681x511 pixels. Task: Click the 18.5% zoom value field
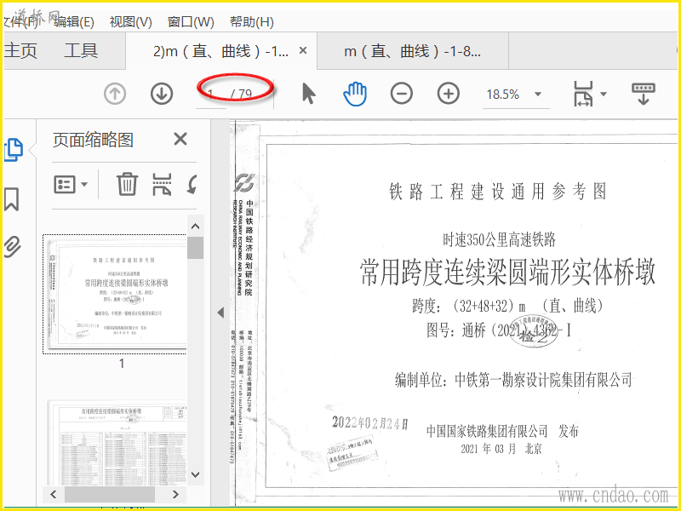503,95
